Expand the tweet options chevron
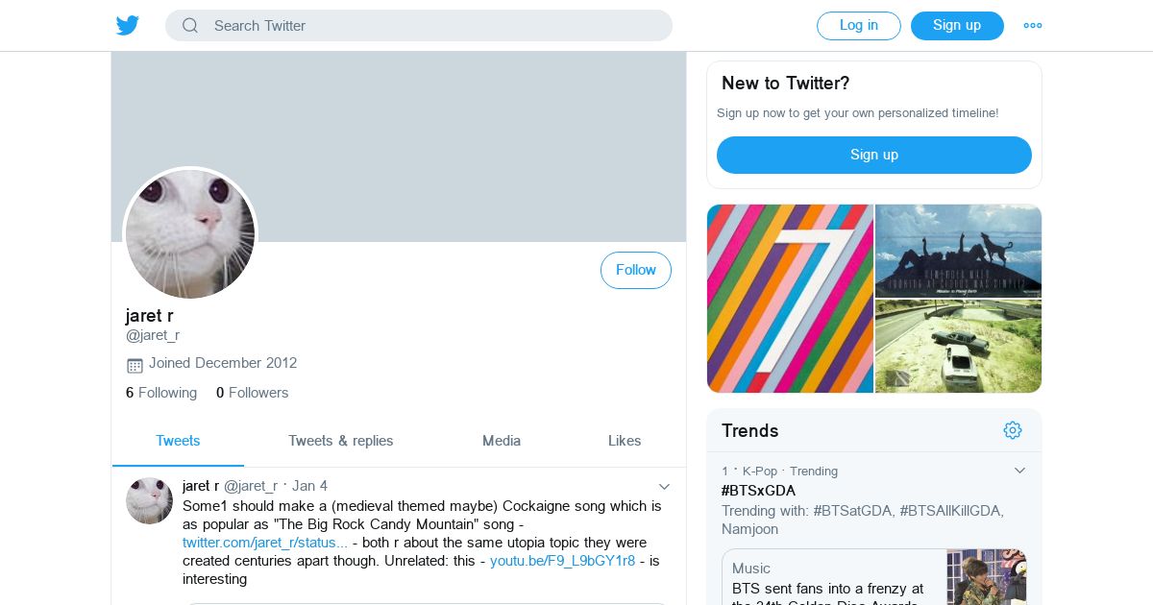The height and width of the screenshot is (605, 1153). pyautogui.click(x=664, y=487)
